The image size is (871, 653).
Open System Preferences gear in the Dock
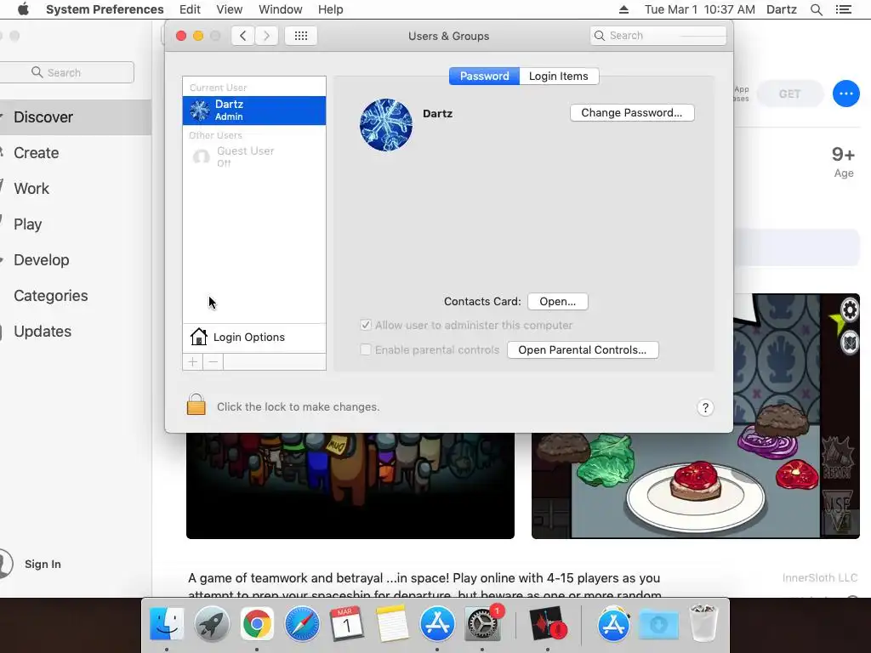click(482, 624)
